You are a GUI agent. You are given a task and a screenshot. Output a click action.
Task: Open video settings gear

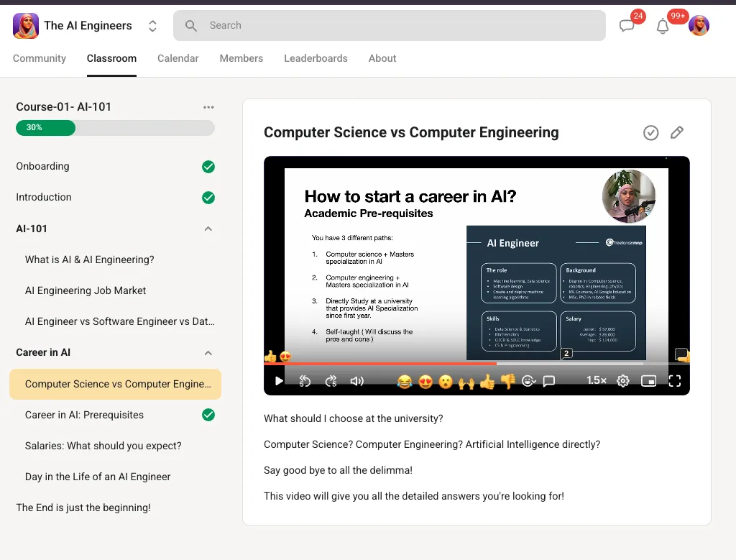[623, 381]
